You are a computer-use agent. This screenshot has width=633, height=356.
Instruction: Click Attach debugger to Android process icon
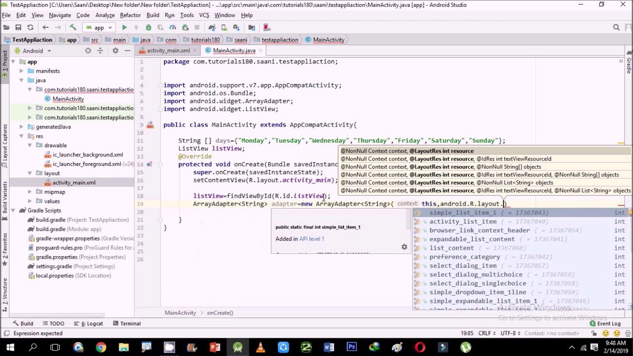[185, 28]
